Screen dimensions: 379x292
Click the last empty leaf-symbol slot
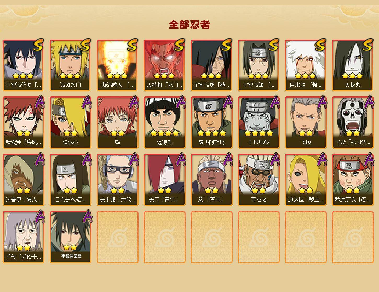click(353, 237)
